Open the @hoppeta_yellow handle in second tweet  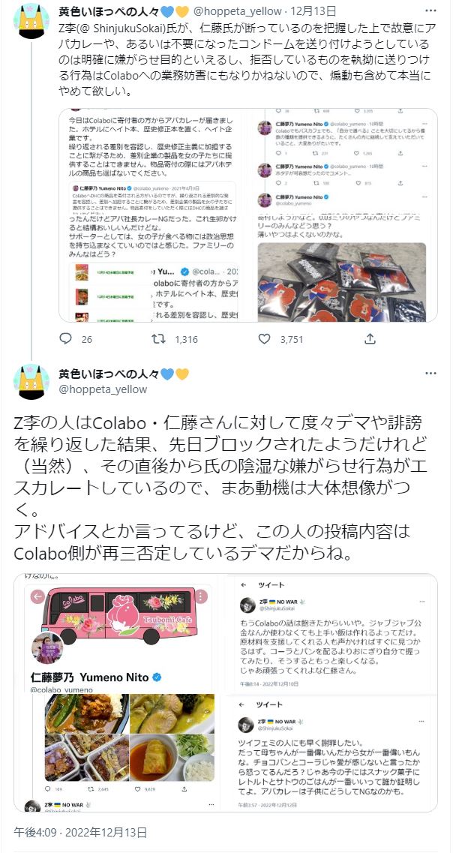tap(103, 389)
